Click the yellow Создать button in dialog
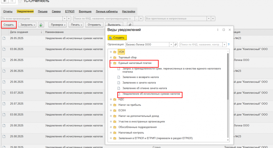 pyautogui.click(x=117, y=38)
